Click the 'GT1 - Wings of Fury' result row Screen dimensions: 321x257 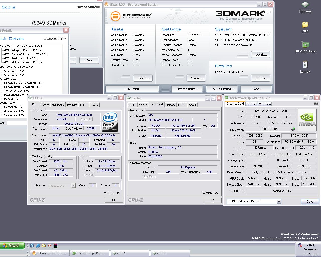24,50
